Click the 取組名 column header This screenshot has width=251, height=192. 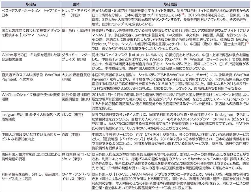[31, 4]
